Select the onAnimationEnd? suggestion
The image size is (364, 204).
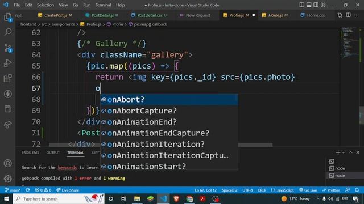tap(169, 122)
